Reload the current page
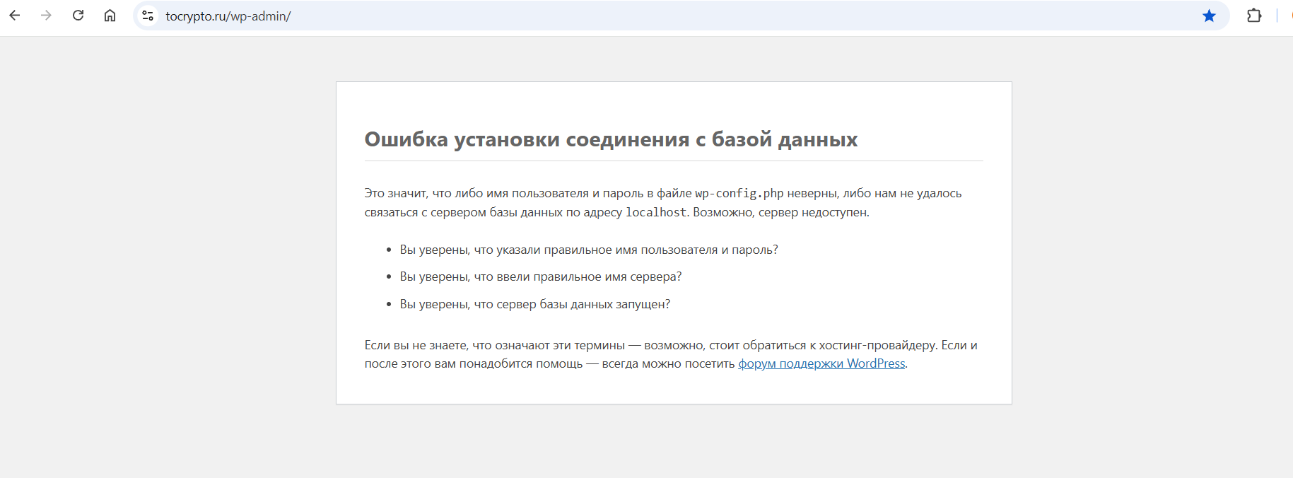The image size is (1293, 478). click(x=78, y=16)
